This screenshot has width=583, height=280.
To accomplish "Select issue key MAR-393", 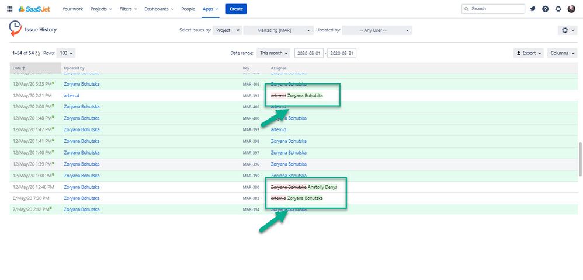I will pos(251,96).
